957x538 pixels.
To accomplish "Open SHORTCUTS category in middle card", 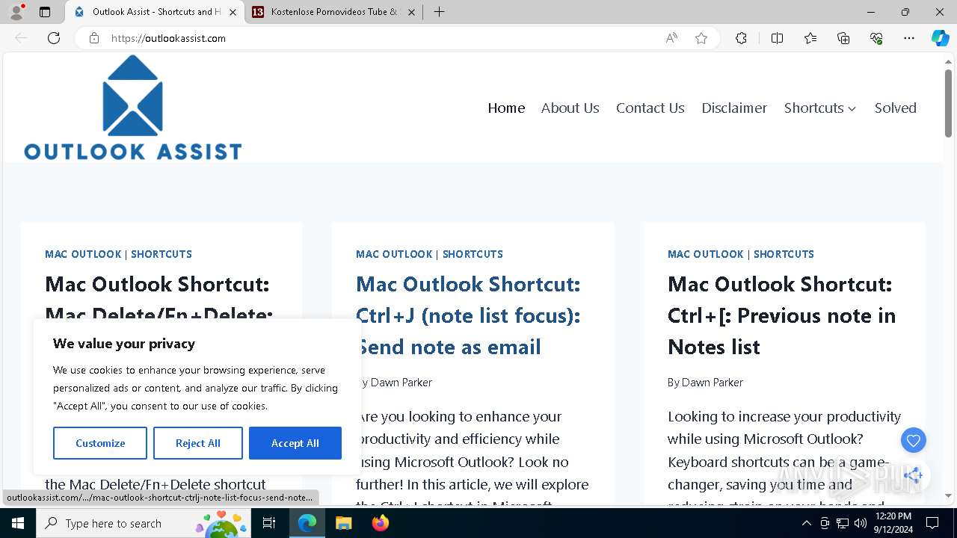I will pos(473,254).
